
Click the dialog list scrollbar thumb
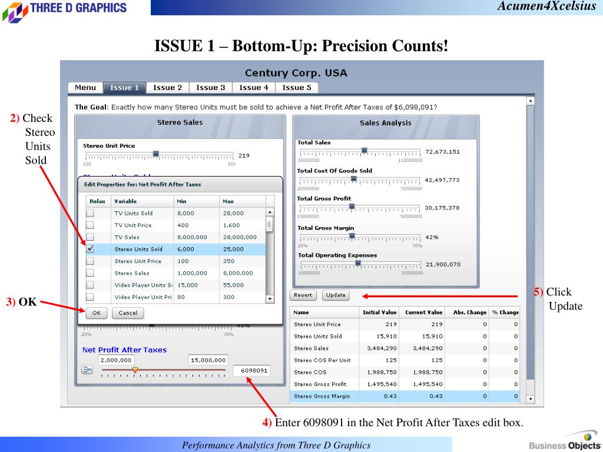pos(270,224)
